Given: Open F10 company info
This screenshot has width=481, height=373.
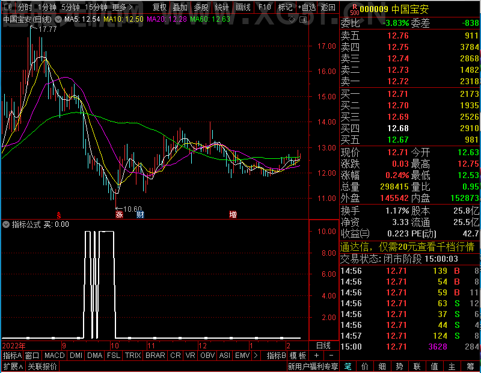Looking at the screenshot, I should 265,7.
